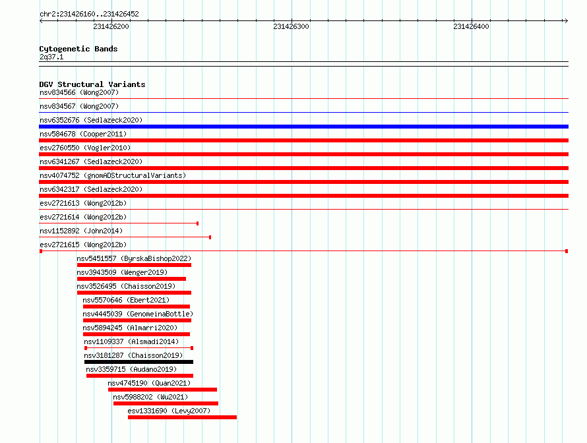Click red bar under esv1331690 (Levy2007)
This screenshot has width=587, height=443.
tap(182, 417)
